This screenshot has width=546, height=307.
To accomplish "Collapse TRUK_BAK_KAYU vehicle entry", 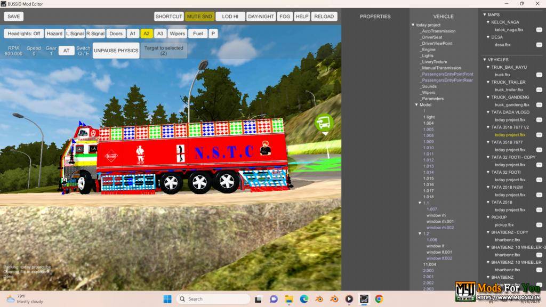I will [x=488, y=67].
